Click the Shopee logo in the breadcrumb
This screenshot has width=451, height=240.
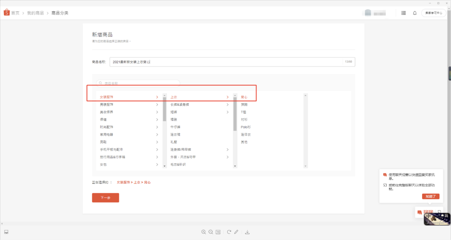coord(6,12)
